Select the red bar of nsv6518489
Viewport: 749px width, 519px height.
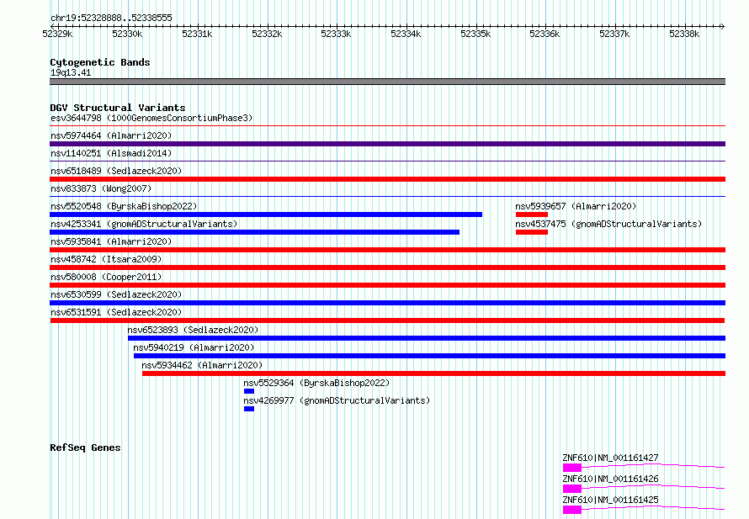(387, 179)
